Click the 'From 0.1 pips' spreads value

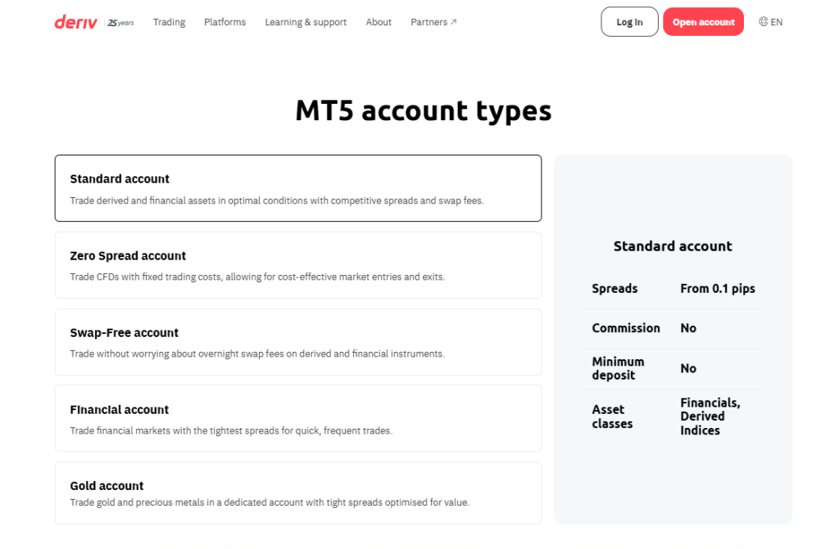coord(717,289)
